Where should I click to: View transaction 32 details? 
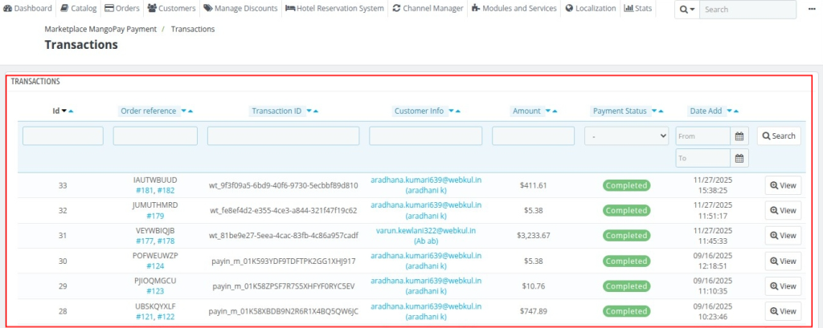point(783,210)
